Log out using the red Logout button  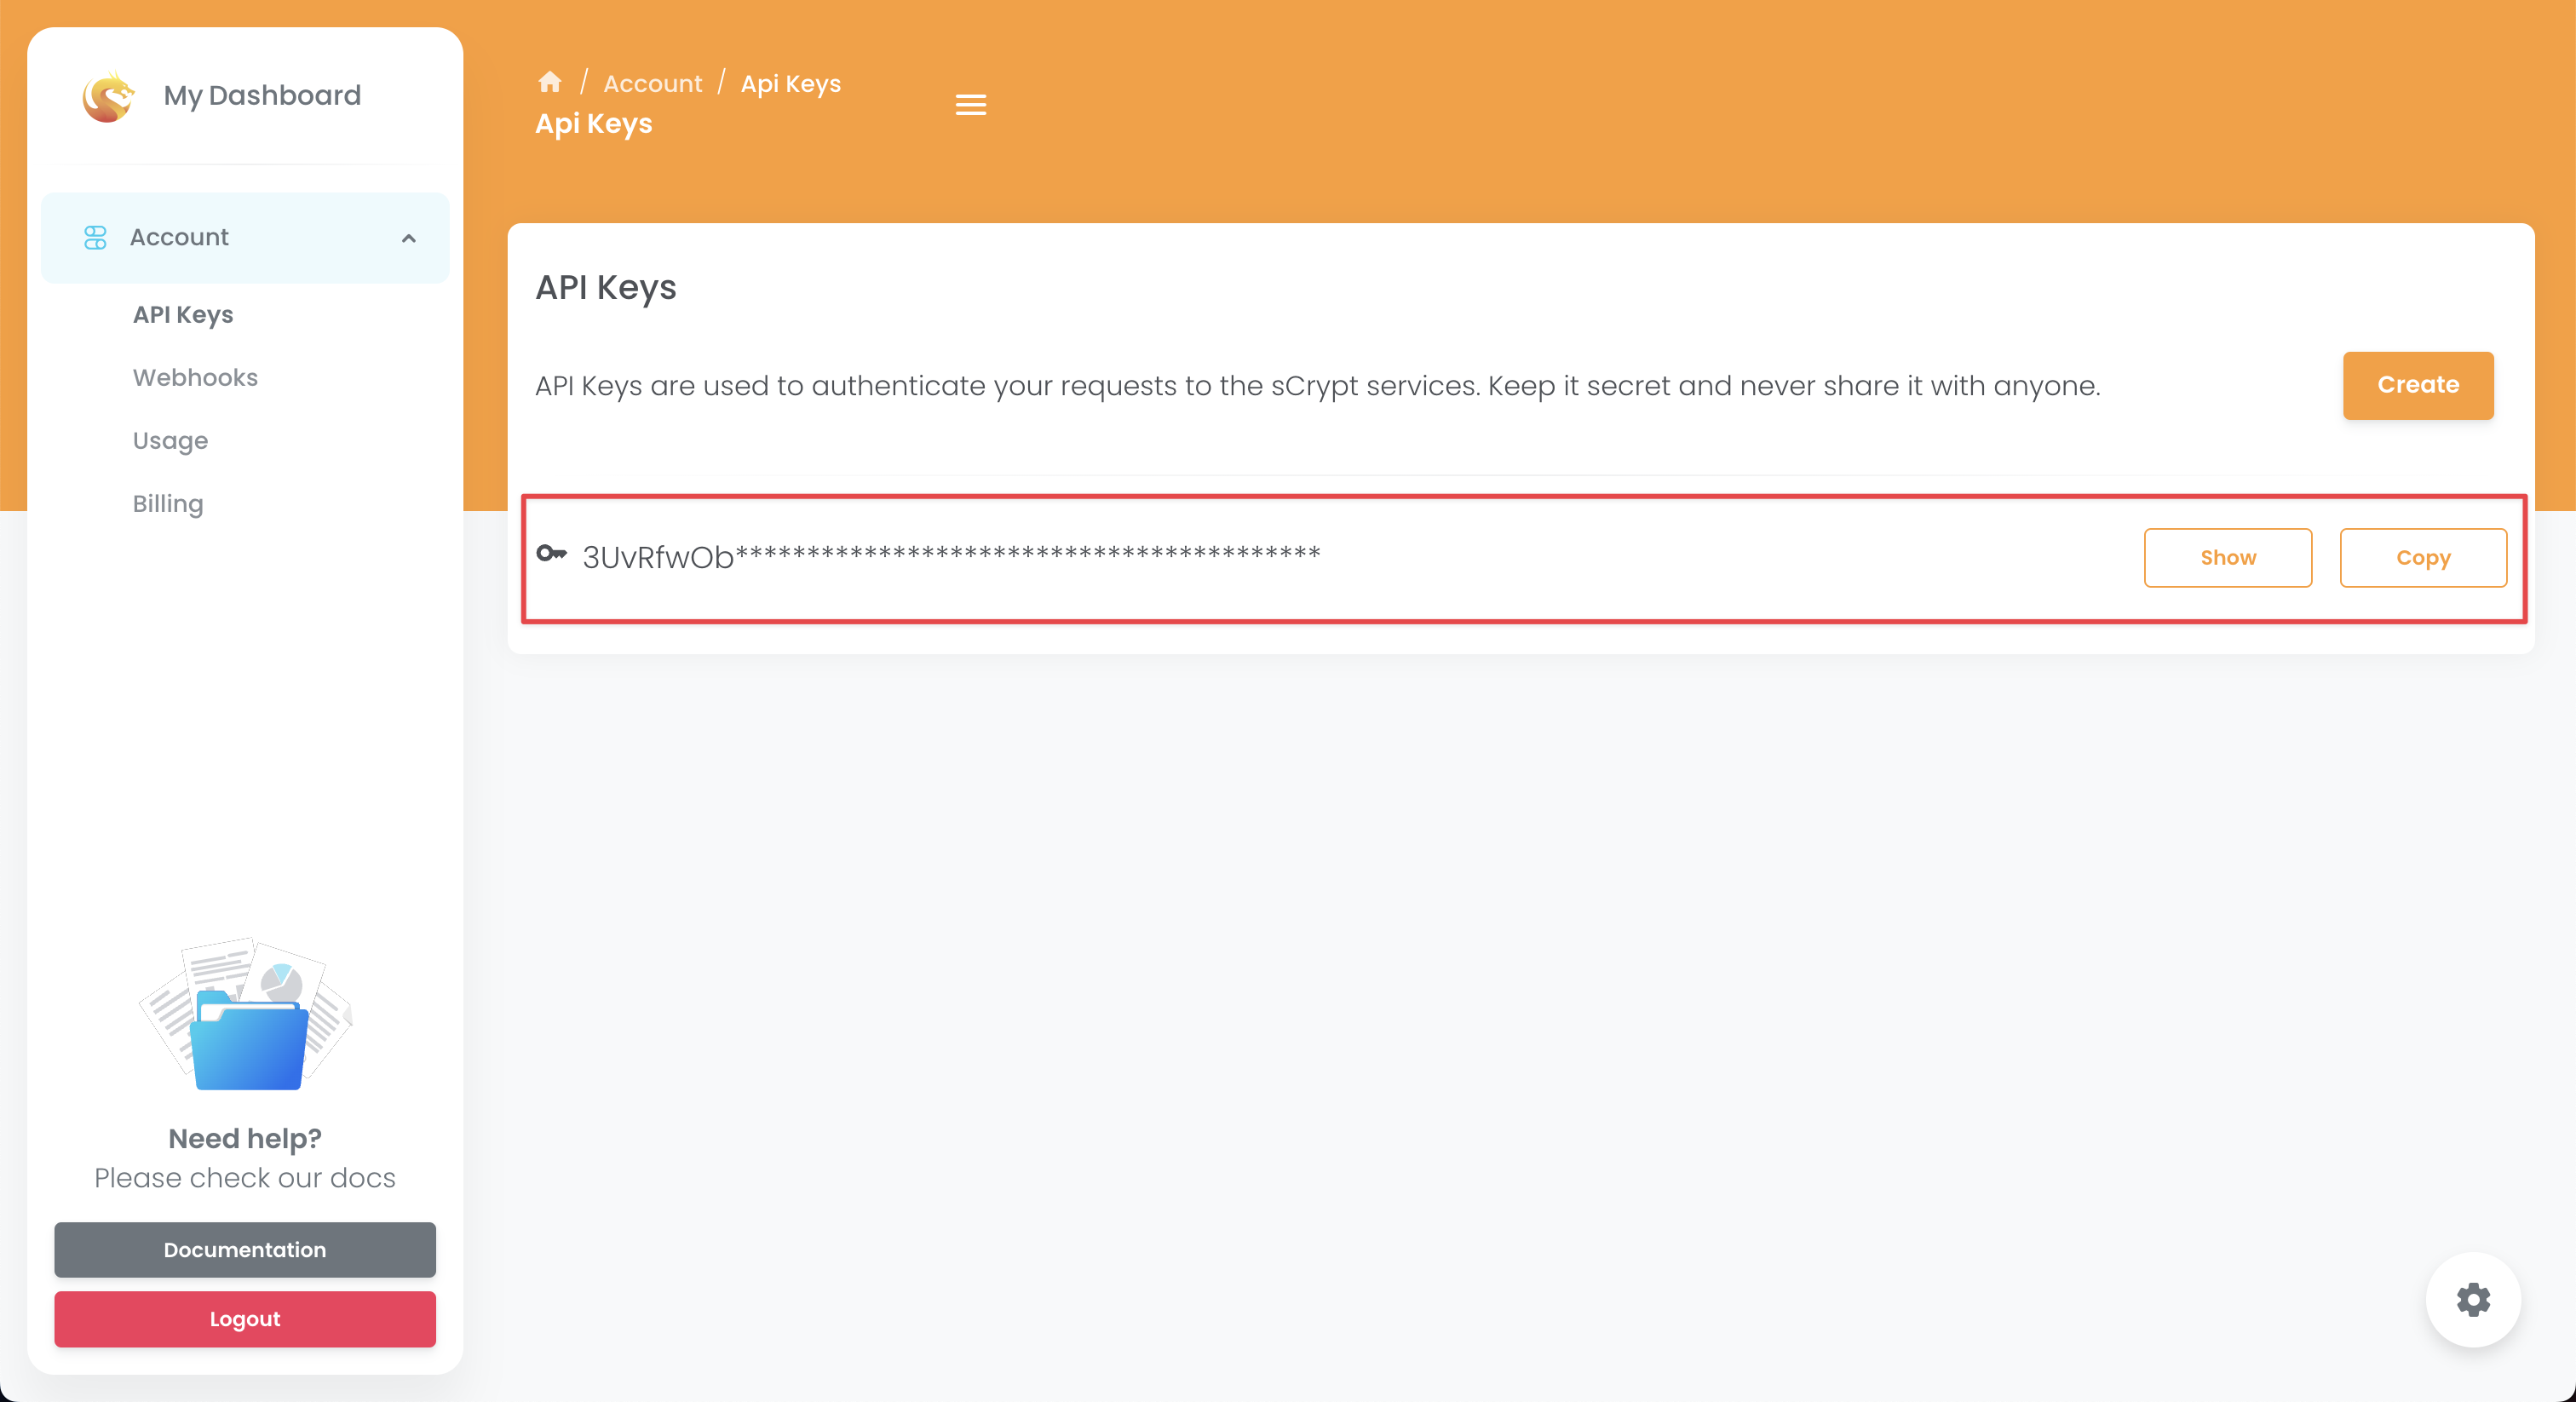(245, 1319)
